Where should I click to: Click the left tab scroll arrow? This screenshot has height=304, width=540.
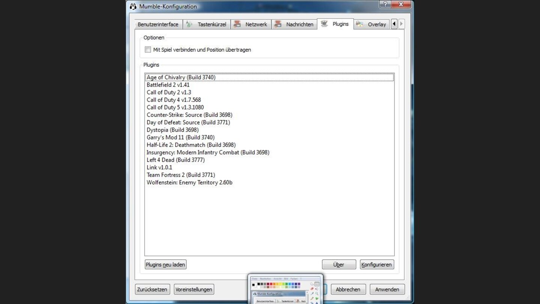pos(394,24)
